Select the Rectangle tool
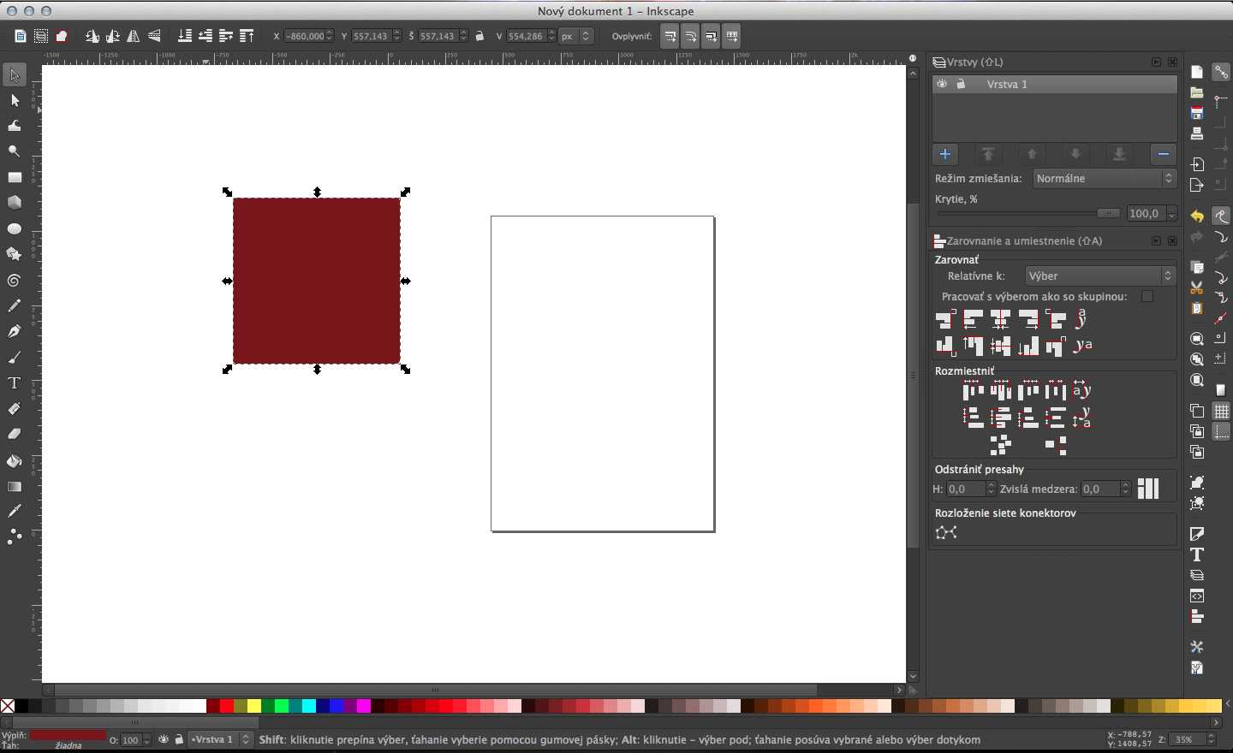The width and height of the screenshot is (1233, 753). point(15,178)
